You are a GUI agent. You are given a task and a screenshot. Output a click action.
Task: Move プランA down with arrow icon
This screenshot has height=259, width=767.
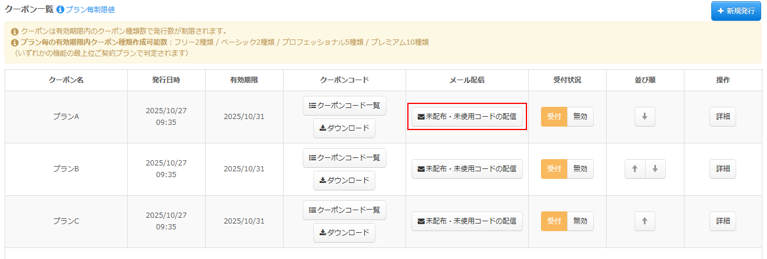click(x=644, y=117)
